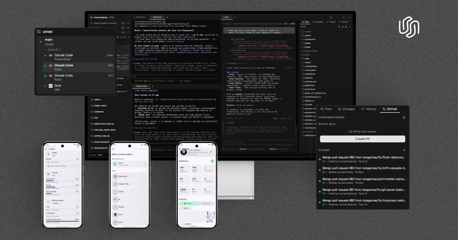
Task: Select the Claude Code Bash agent from 4m
Action: point(79,67)
